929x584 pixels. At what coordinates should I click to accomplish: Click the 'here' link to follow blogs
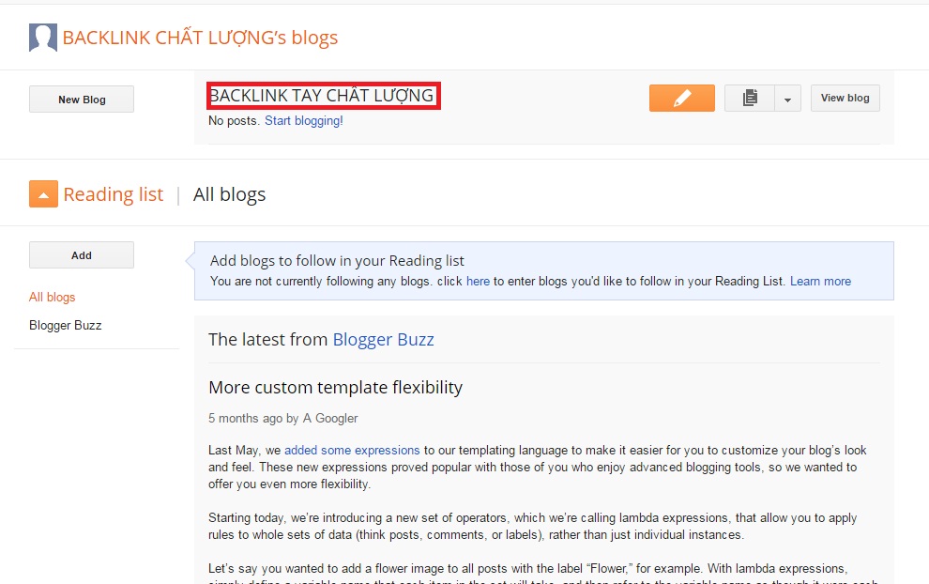479,281
